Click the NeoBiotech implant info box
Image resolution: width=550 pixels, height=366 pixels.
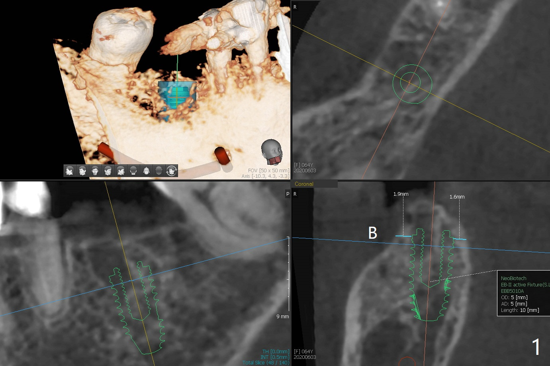tap(523, 294)
